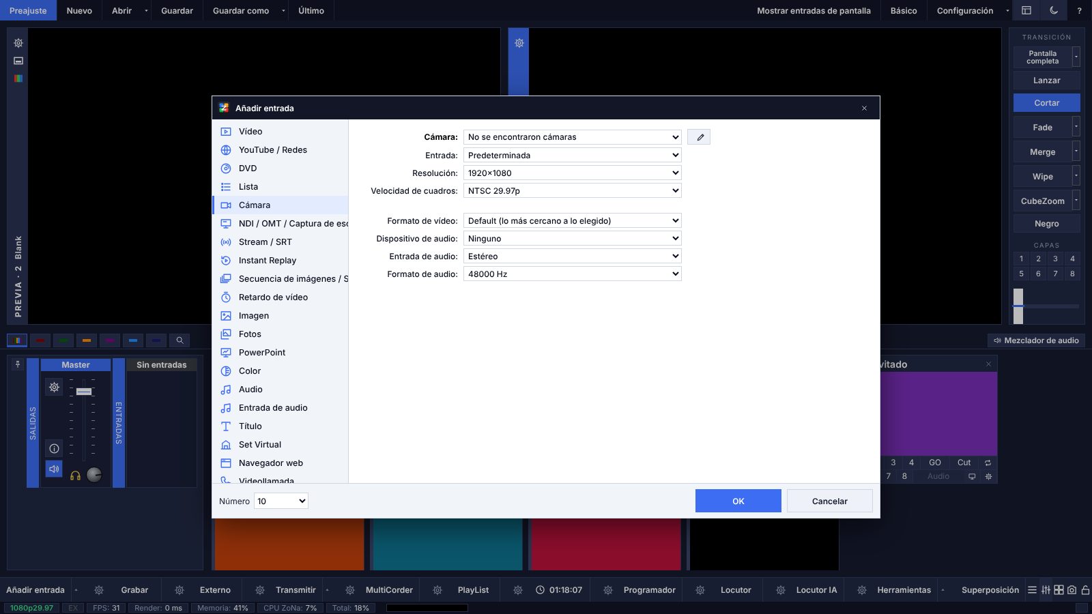1092x614 pixels.
Task: Expand the Formato de audio dropdown
Action: 573,274
